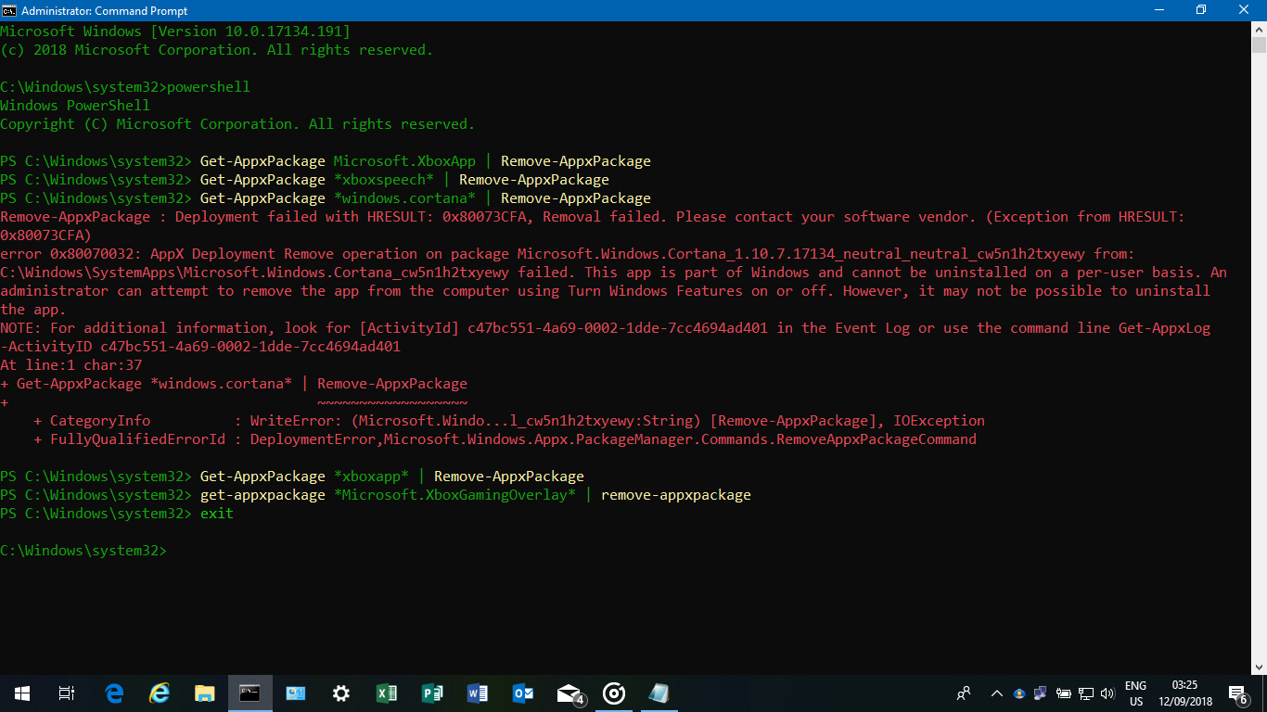
Task: Switch input language ENG US
Action: (1135, 693)
